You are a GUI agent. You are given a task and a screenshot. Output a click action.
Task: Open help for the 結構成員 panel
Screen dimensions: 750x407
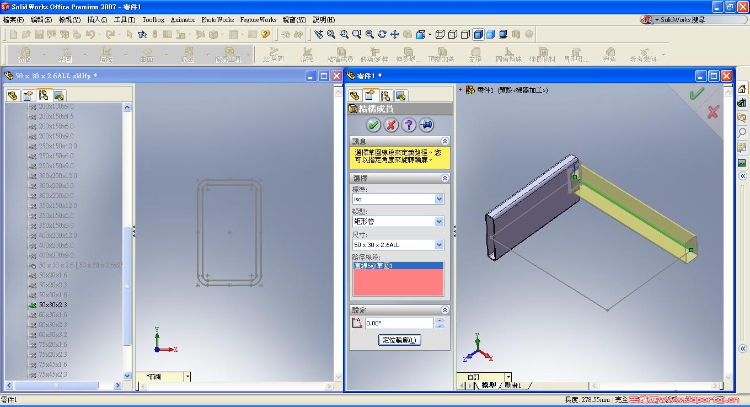[x=409, y=125]
